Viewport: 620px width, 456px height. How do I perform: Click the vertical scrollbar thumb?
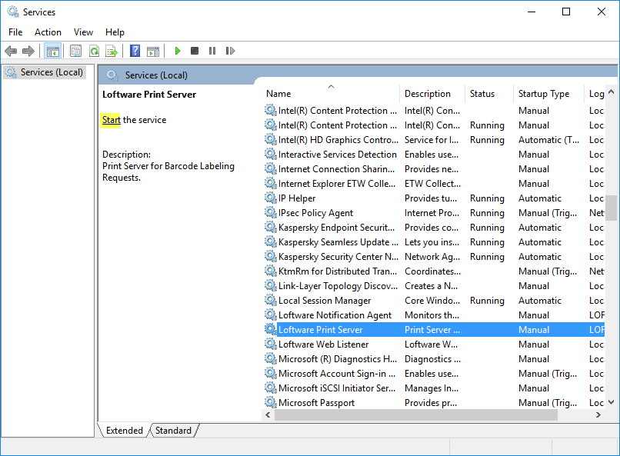612,208
